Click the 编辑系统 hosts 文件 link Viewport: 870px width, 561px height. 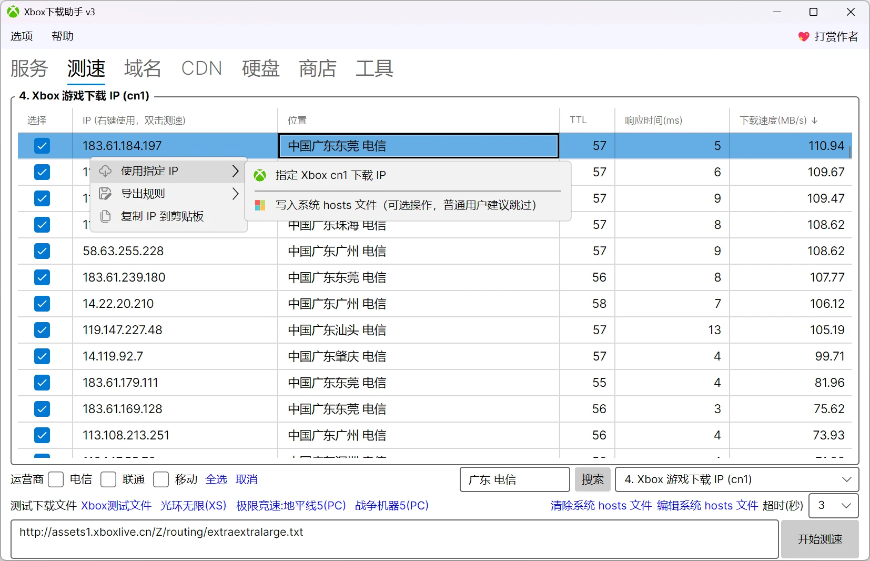[707, 506]
